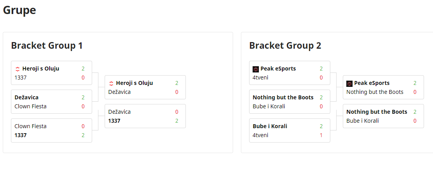Open 4tveni in the match against Peak eSports

[260, 78]
